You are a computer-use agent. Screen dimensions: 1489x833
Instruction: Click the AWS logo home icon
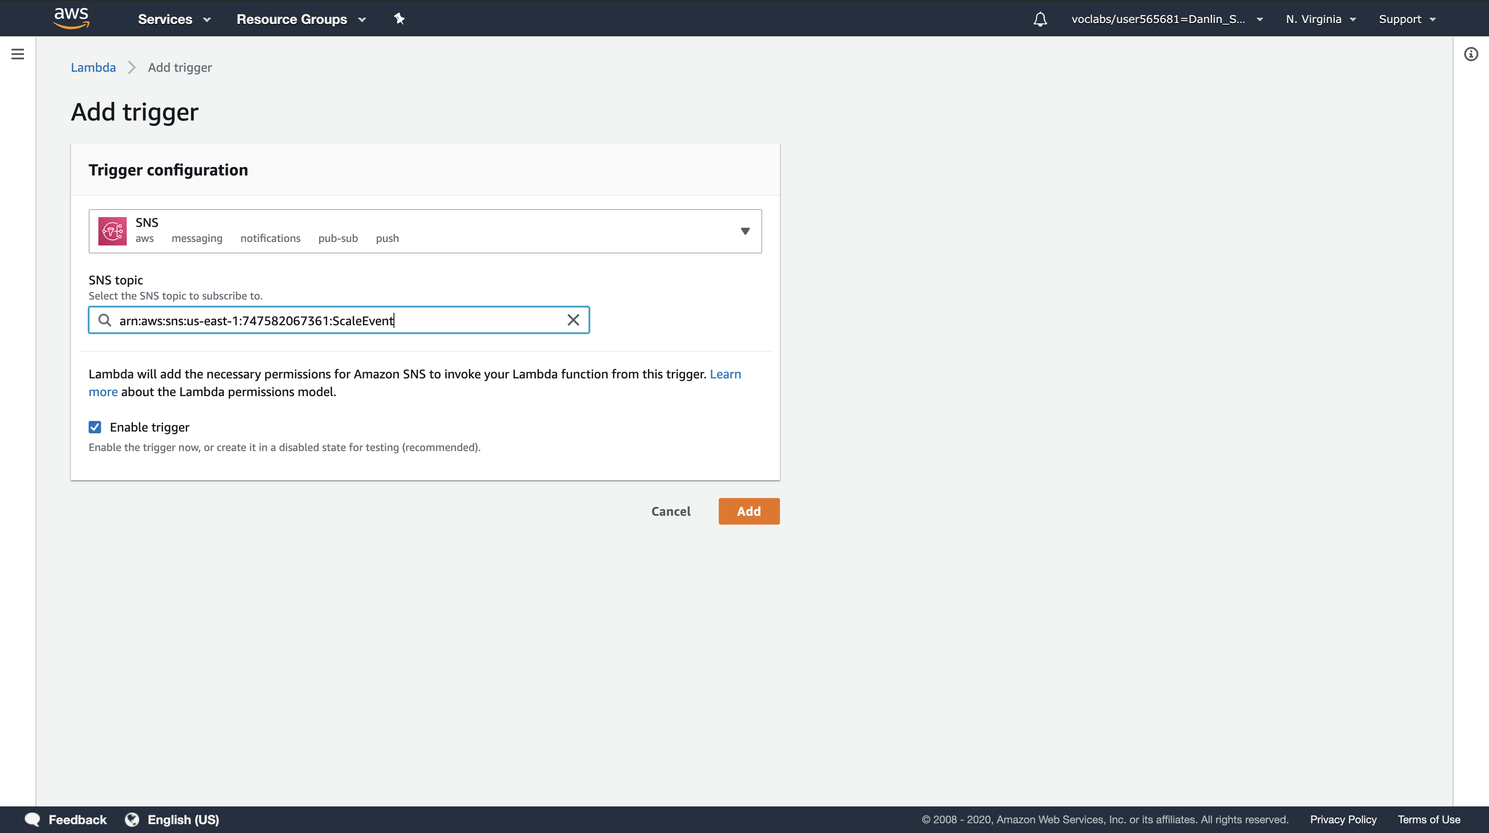(71, 18)
